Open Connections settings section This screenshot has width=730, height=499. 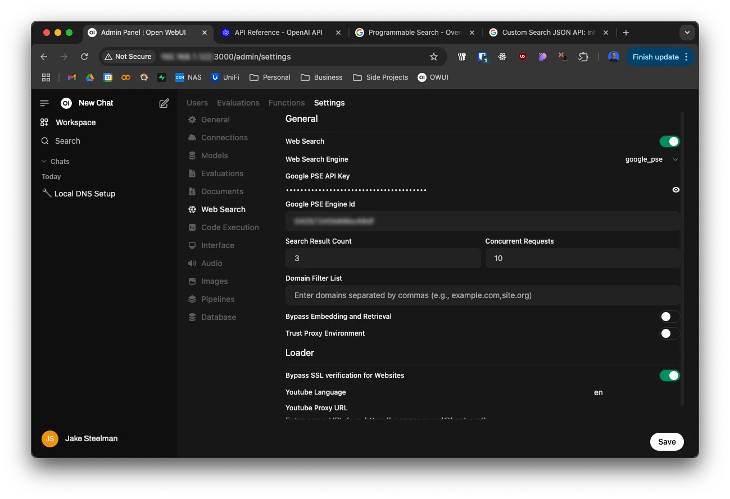[x=218, y=138]
